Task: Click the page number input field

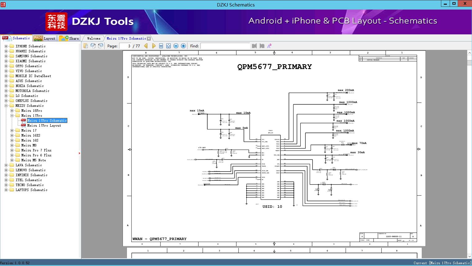Action: tap(125, 46)
